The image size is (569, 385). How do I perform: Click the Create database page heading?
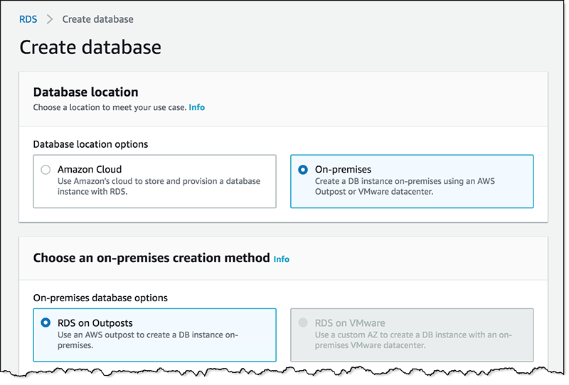[90, 48]
